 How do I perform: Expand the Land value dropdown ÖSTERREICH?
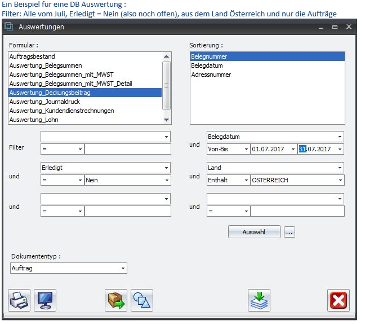coord(340,180)
